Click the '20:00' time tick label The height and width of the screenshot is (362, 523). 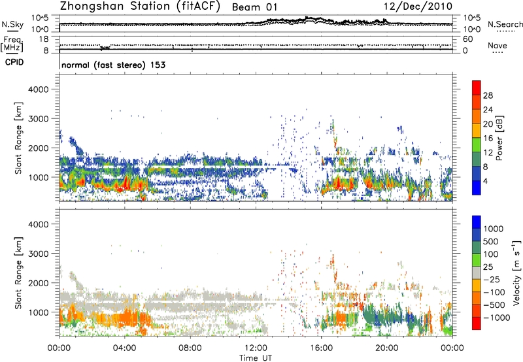click(x=386, y=348)
